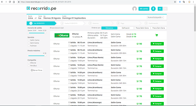This screenshot has height=106, width=196.
Task: Buy 15:00 pm Atocongo Salón Cama ticket
Action: click(157, 104)
